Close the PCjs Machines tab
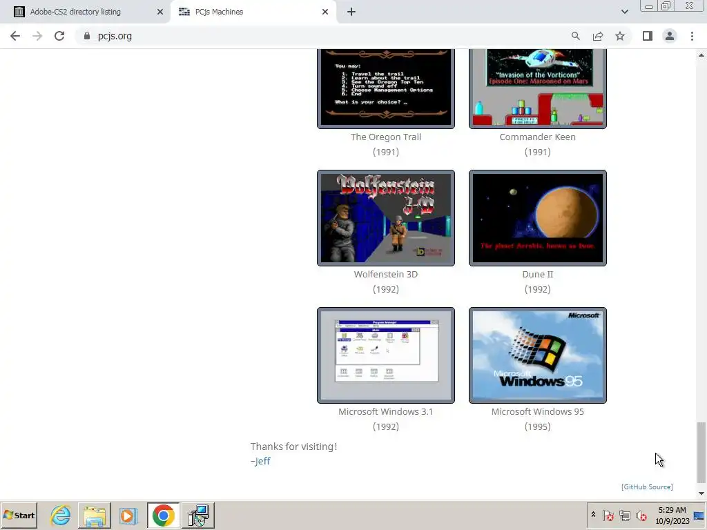Screen dimensions: 707x530 coord(325,12)
